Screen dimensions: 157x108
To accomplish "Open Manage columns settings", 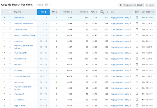I will 131,5.
